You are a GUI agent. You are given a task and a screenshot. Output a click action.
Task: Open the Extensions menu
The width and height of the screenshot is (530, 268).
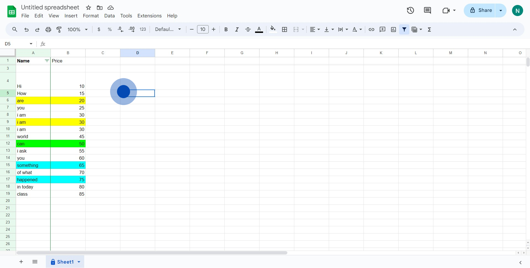149,16
